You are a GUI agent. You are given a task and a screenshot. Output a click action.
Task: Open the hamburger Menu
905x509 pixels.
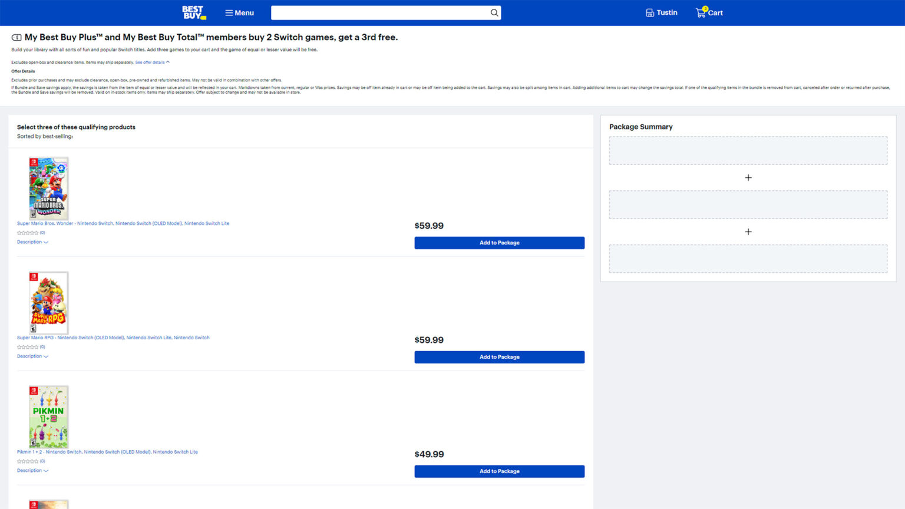[239, 13]
